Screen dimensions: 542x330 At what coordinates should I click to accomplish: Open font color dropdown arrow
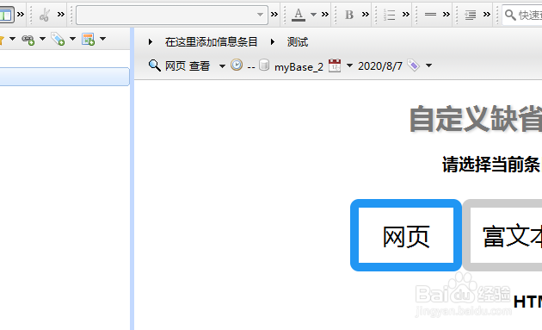point(313,15)
